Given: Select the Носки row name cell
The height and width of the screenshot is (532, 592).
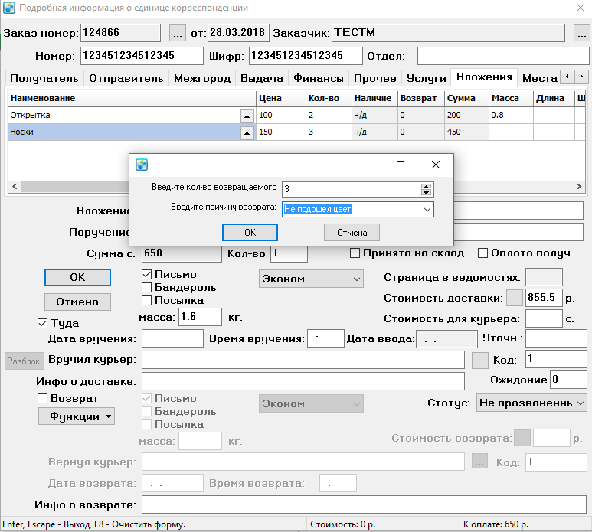Looking at the screenshot, I should 125,132.
